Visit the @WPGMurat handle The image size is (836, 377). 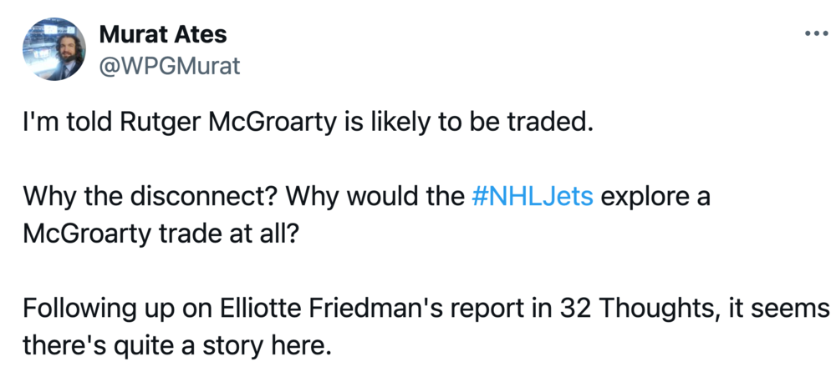click(170, 66)
